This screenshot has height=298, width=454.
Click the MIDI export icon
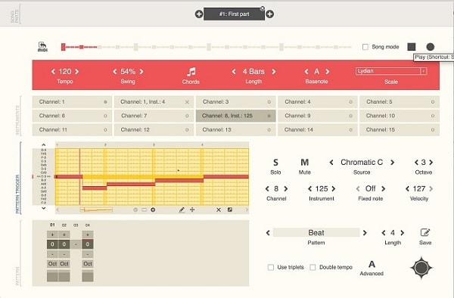click(x=42, y=47)
